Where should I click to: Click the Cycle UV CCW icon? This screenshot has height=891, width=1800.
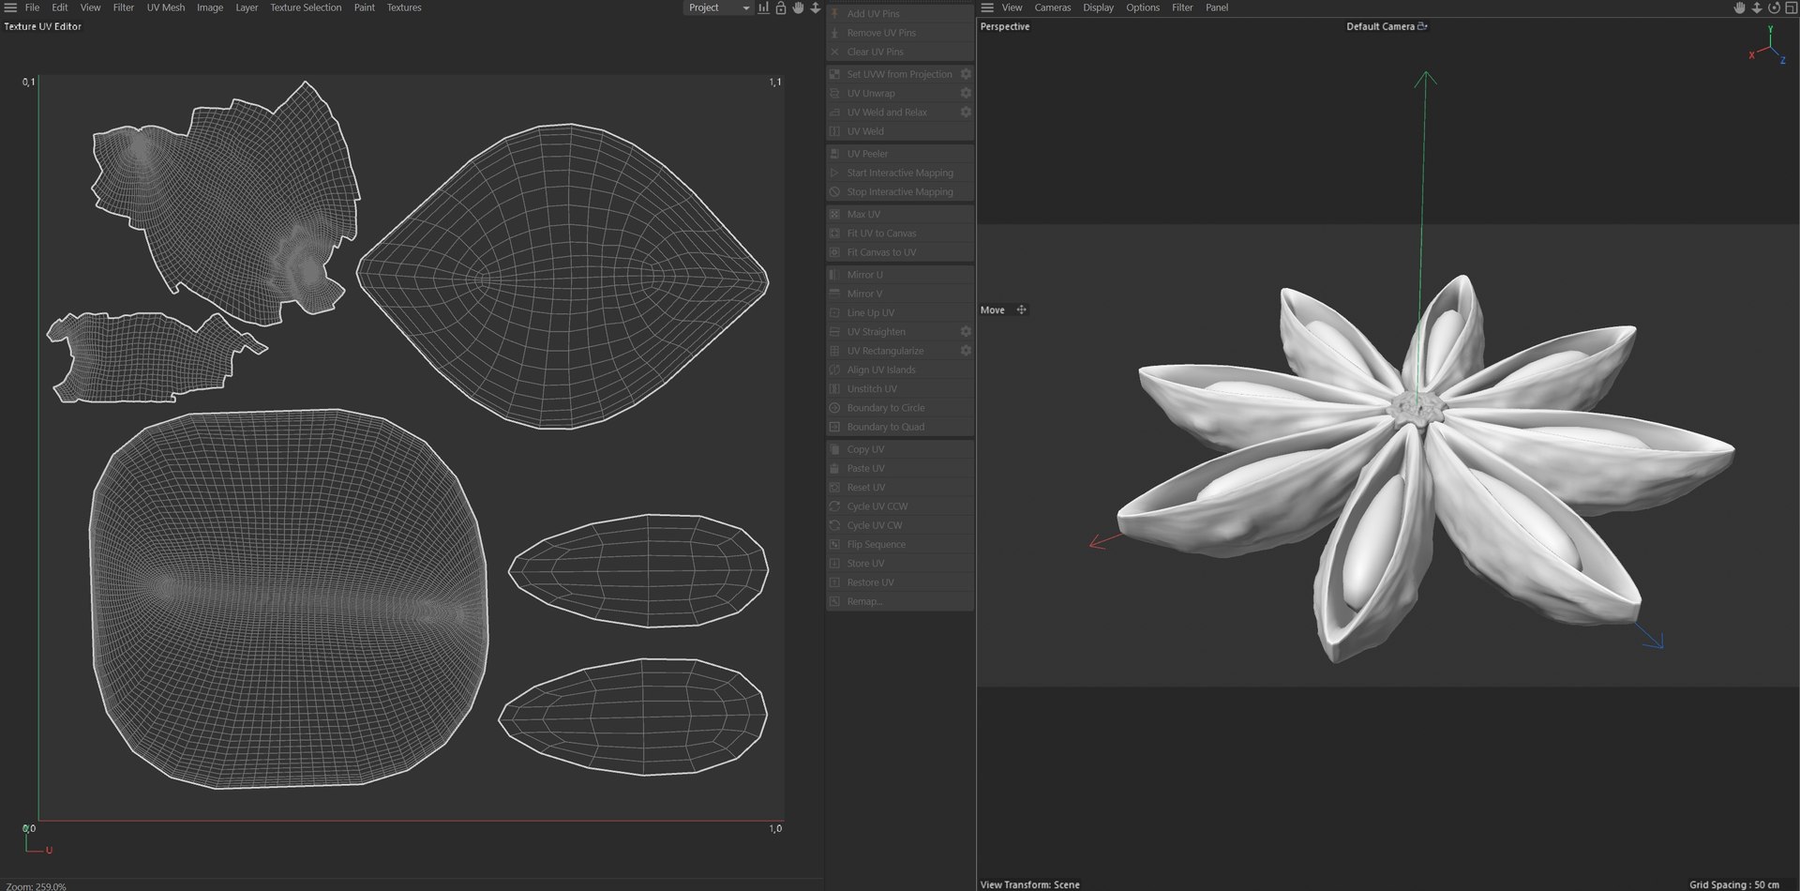pyautogui.click(x=834, y=506)
